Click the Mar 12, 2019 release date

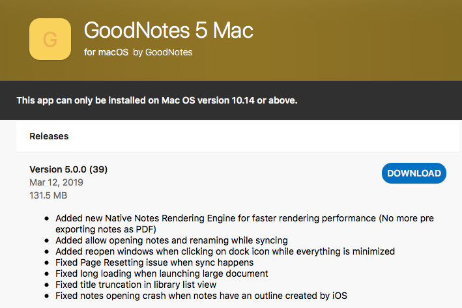[56, 182]
